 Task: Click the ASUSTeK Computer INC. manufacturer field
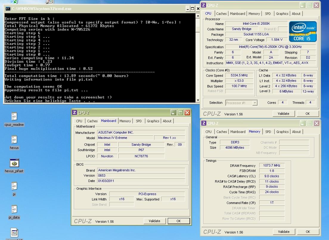click(x=141, y=132)
